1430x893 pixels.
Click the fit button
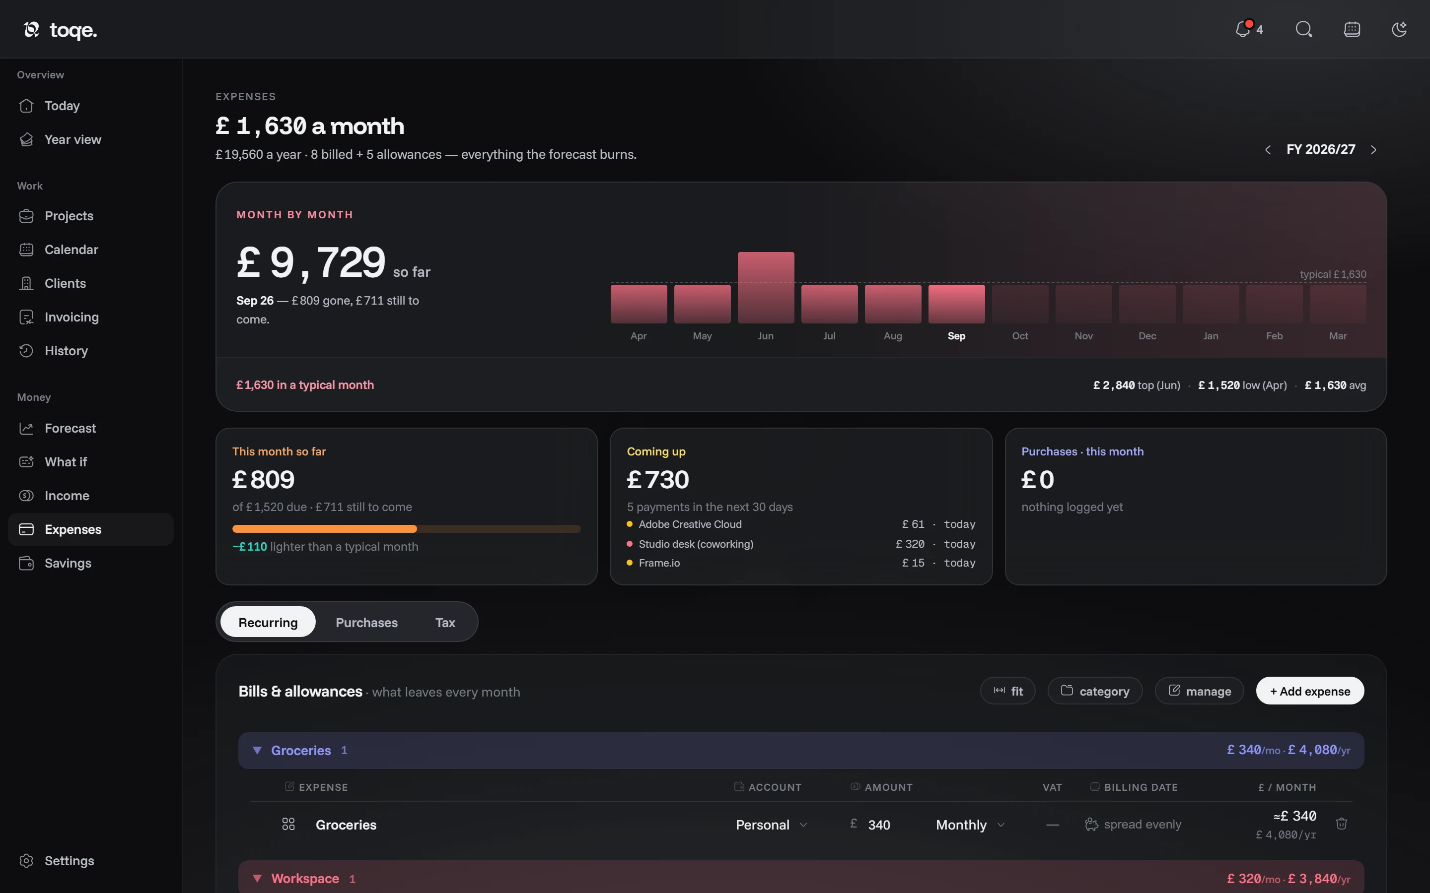point(1007,691)
